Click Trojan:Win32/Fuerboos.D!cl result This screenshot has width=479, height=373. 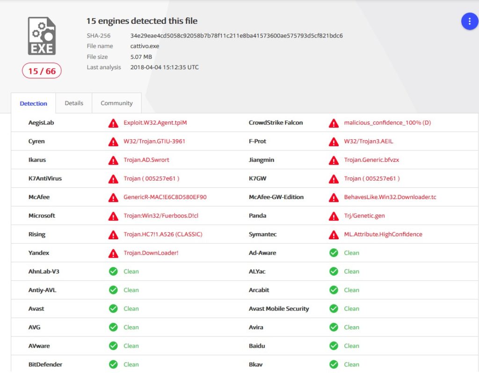pos(161,216)
